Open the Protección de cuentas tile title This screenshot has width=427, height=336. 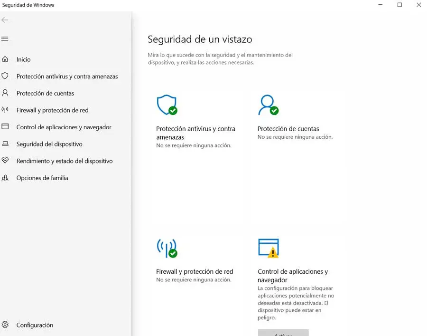[288, 129]
